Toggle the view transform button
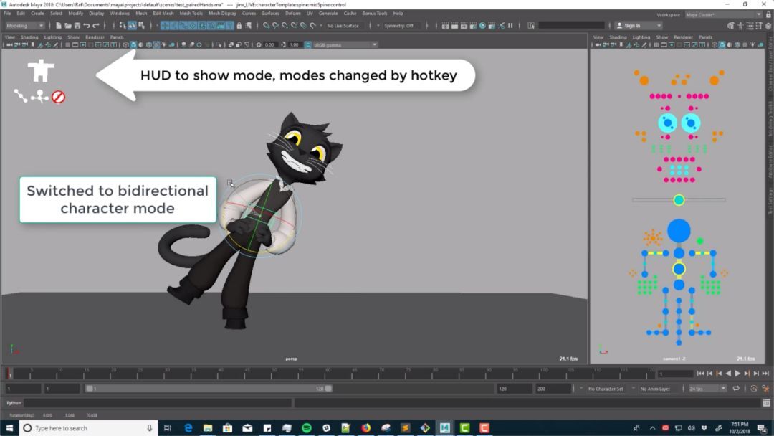 308,45
